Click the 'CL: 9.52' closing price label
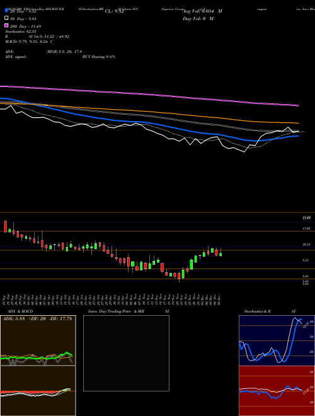This screenshot has width=315, height=416. coord(114,11)
